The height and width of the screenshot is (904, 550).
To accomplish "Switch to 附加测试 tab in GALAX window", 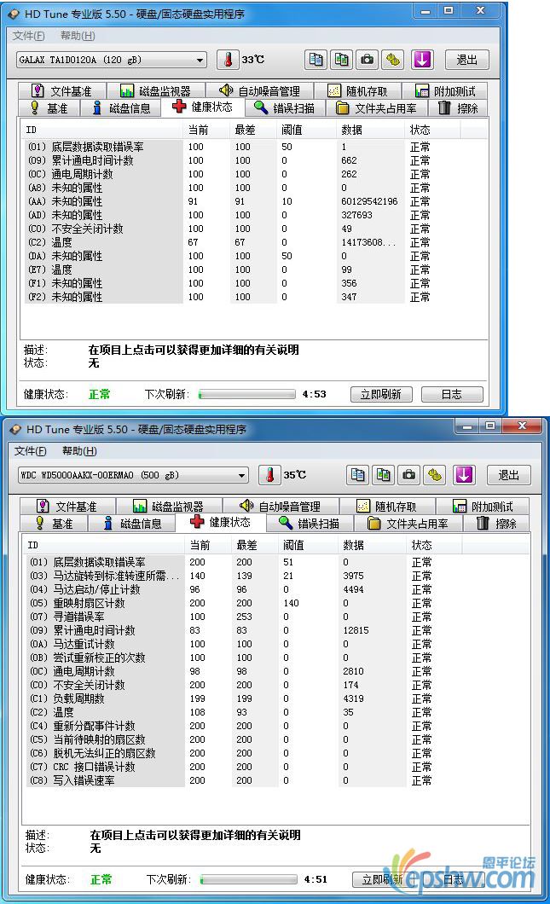I will [445, 91].
